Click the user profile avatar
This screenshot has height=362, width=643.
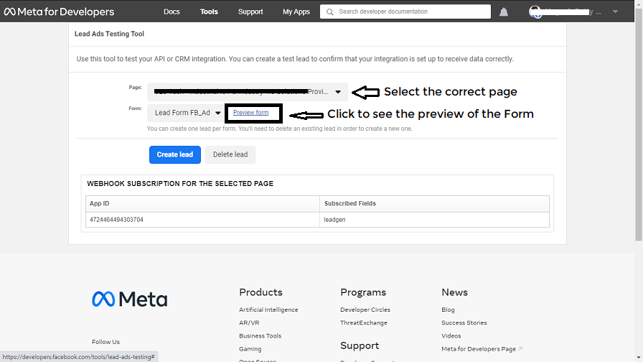[x=535, y=11]
